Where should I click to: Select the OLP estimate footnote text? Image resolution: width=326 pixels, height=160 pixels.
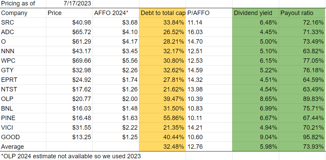[x=71, y=156]
